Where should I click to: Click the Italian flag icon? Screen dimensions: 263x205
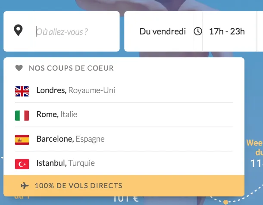pos(22,115)
